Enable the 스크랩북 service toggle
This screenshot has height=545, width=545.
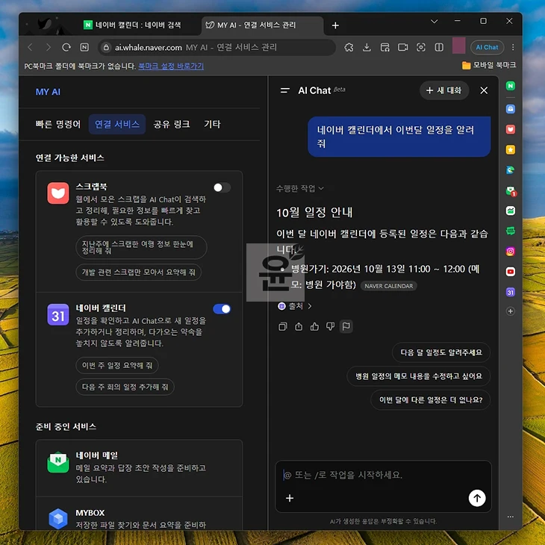tap(222, 187)
